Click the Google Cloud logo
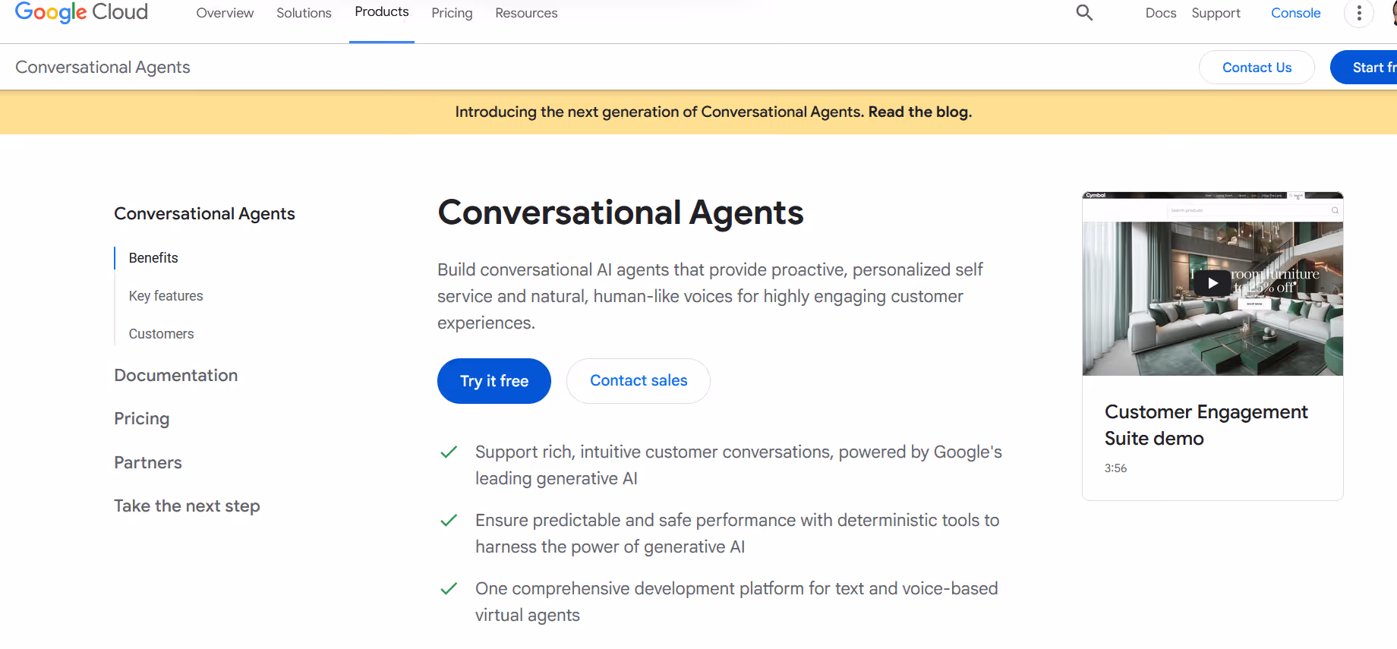The image size is (1397, 649). click(x=81, y=12)
